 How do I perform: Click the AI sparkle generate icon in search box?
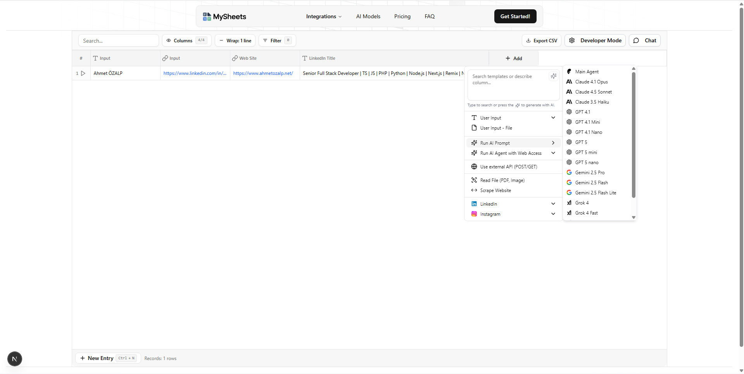553,76
